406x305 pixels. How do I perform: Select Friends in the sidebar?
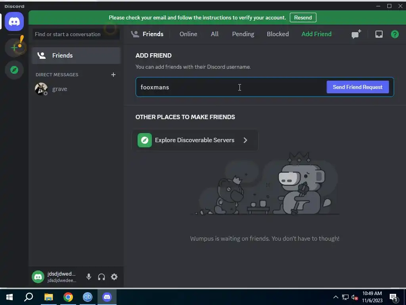click(x=77, y=56)
